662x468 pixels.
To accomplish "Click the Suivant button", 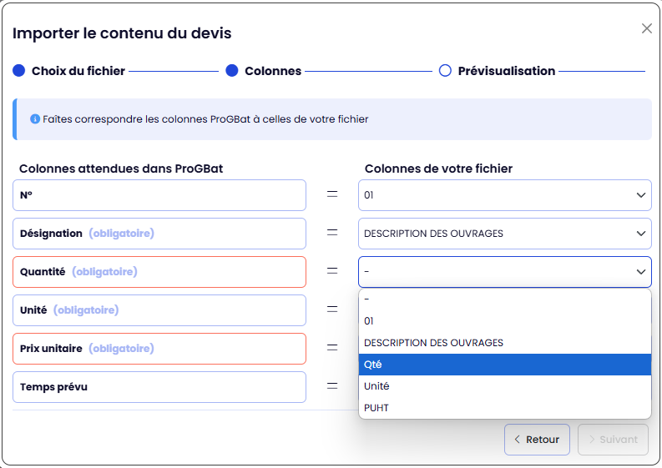I will coord(613,440).
